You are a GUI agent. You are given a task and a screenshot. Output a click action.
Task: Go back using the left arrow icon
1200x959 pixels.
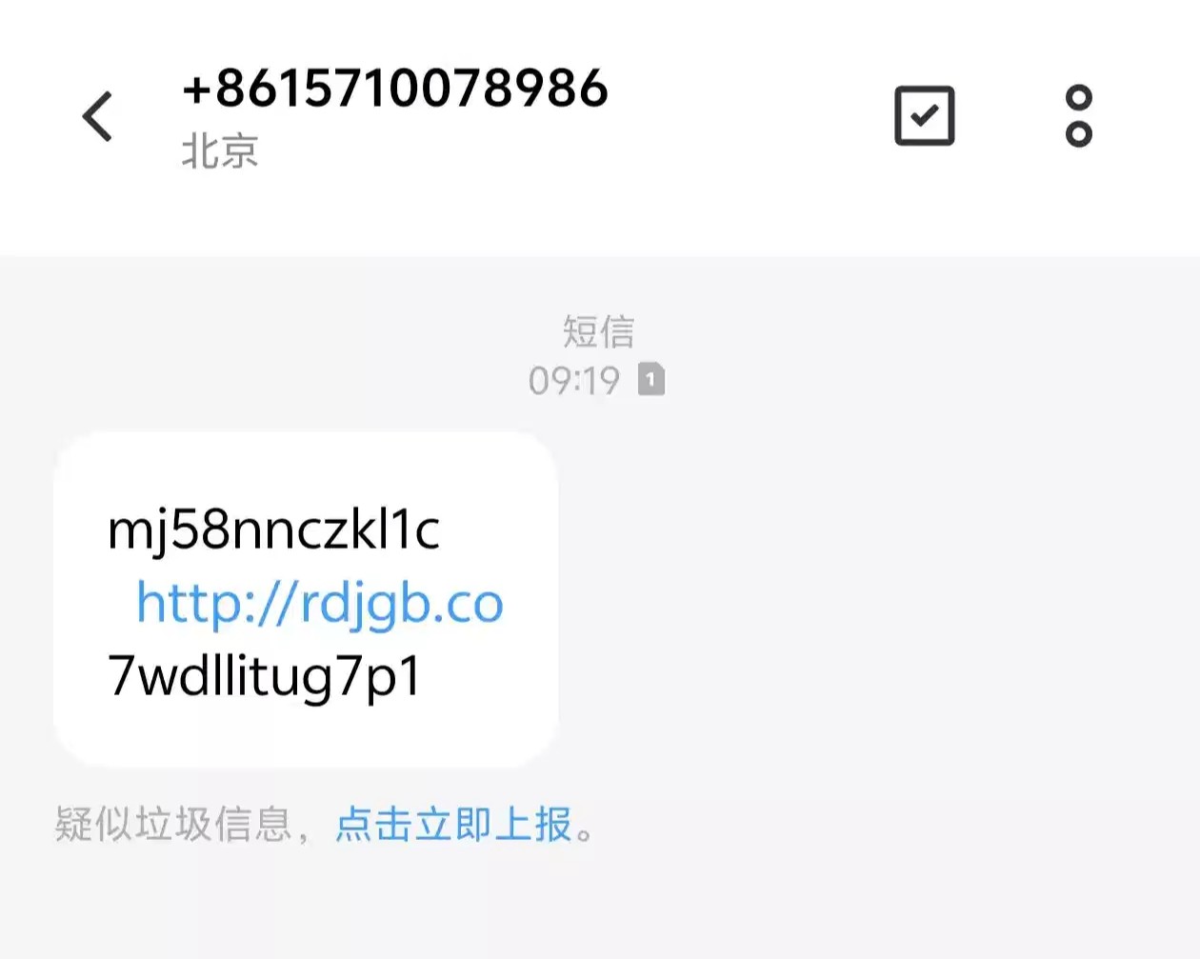coord(97,116)
